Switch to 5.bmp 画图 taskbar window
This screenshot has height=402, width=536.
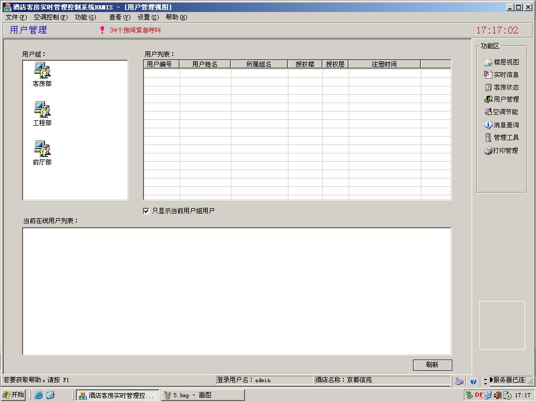[203, 395]
